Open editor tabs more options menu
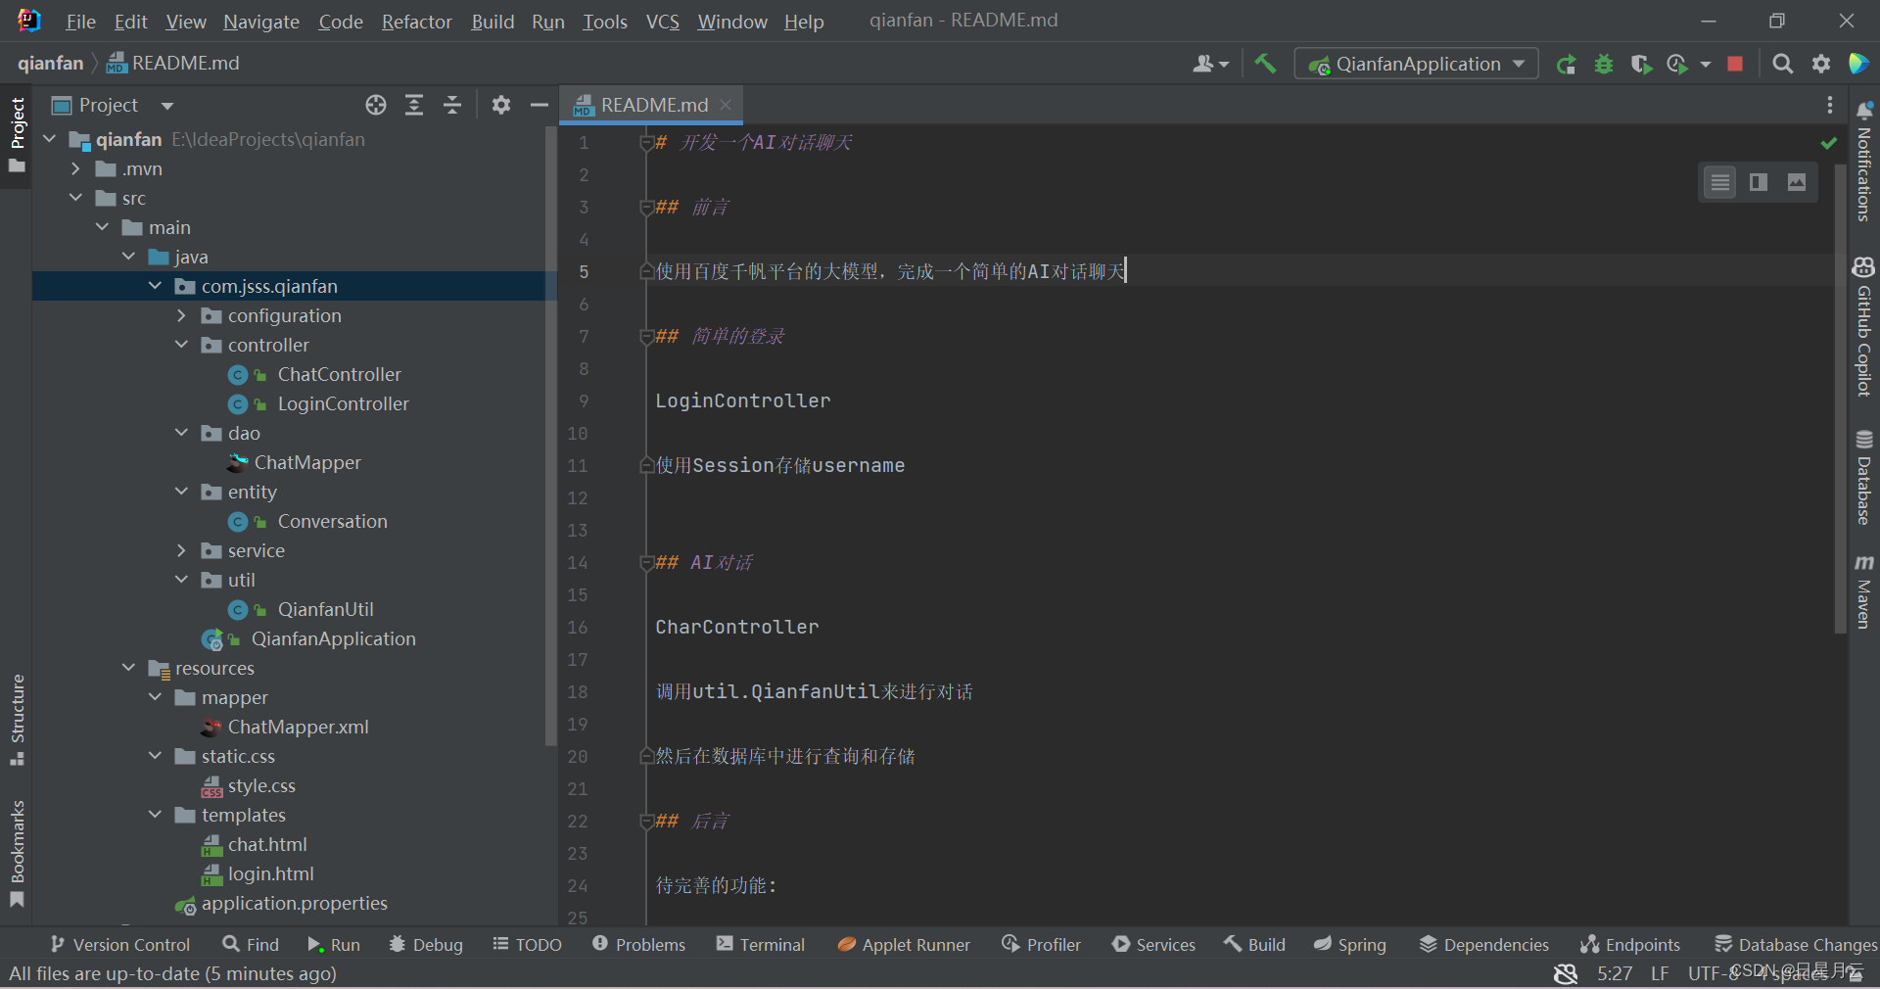The height and width of the screenshot is (989, 1880). click(x=1829, y=105)
